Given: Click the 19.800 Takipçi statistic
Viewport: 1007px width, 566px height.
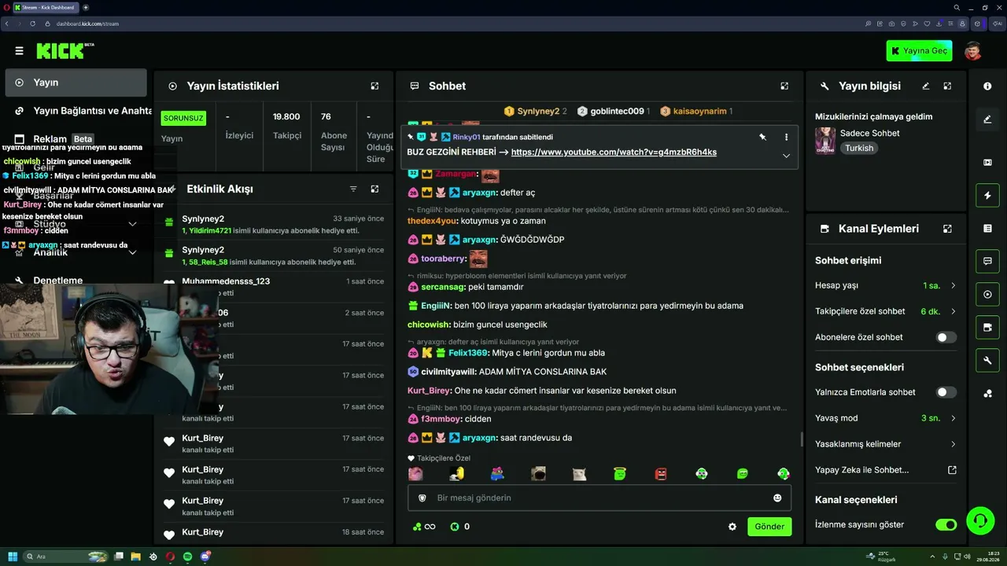Looking at the screenshot, I should click(287, 126).
